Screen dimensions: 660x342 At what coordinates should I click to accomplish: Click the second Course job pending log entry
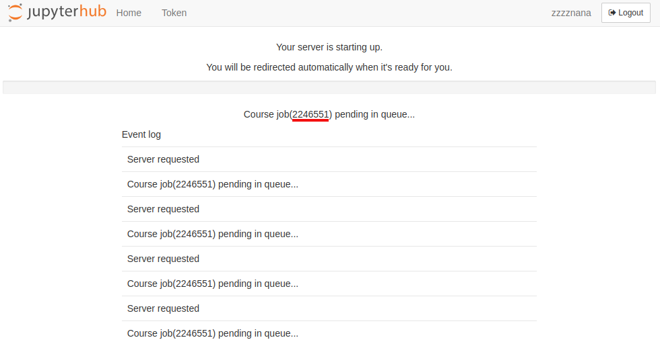[329, 234]
